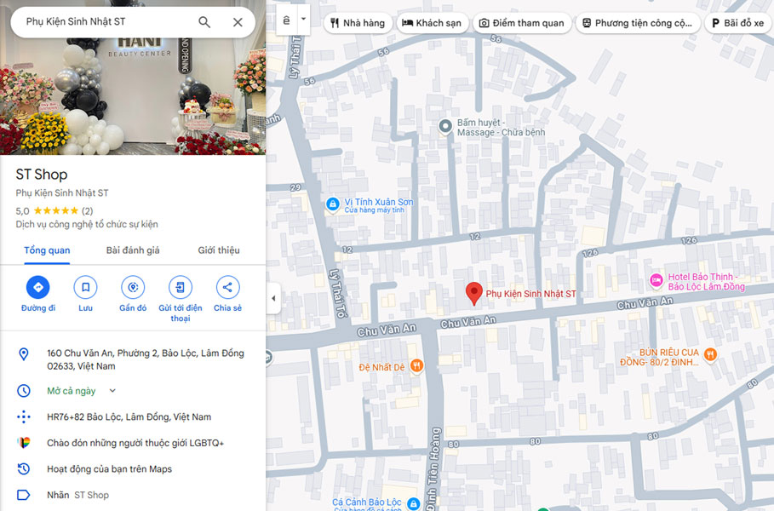Screen dimensions: 774x511
Task: Search nearby with Gần đó icon
Action: 133,288
